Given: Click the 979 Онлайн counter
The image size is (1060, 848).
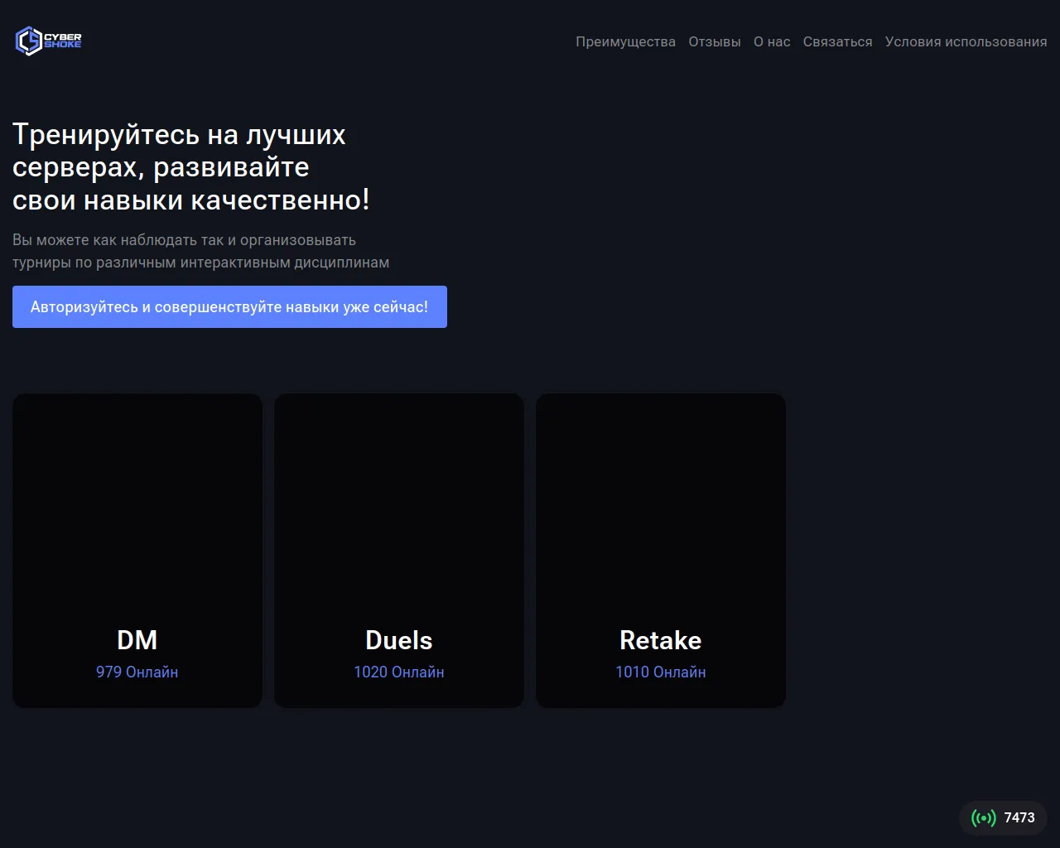Looking at the screenshot, I should [137, 672].
